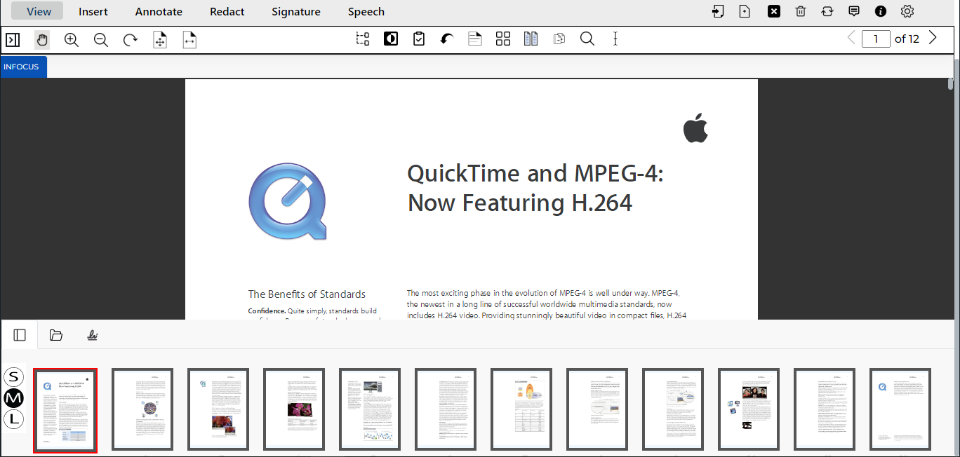Viewport: 960px width, 457px height.
Task: Go to previous page arrow
Action: click(x=851, y=39)
